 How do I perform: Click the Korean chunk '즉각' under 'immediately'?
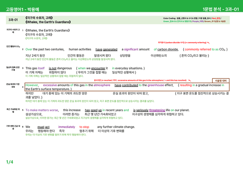62,131
